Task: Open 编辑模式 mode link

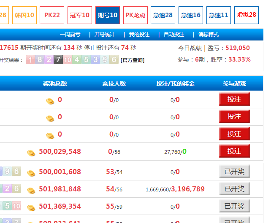Action: click(x=209, y=35)
